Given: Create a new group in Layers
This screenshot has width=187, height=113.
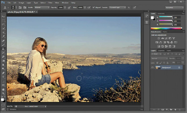Looking at the screenshot, I should coord(171,110).
